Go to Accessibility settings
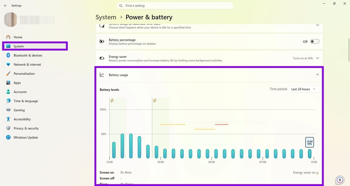 click(22, 119)
